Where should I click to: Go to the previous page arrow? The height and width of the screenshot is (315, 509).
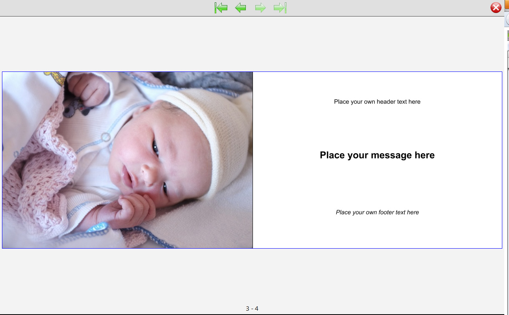click(x=240, y=7)
